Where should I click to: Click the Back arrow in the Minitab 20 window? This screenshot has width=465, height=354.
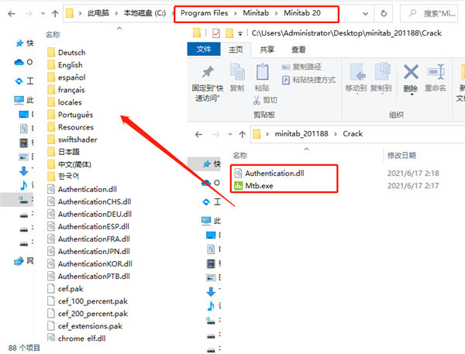12,14
